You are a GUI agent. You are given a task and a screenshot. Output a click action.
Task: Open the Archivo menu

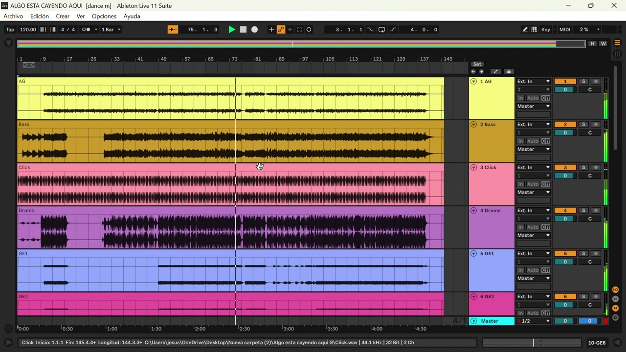click(13, 16)
